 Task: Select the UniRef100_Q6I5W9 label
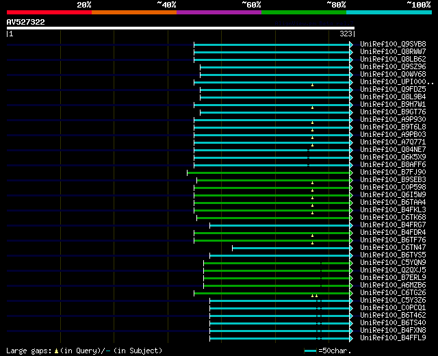(x=393, y=195)
